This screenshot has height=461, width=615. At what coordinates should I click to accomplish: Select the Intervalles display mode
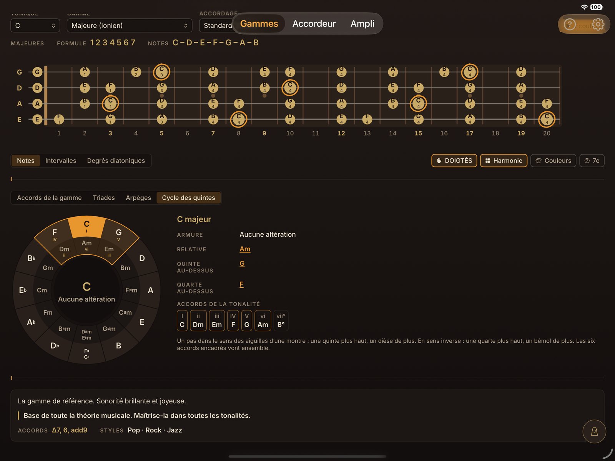click(x=61, y=161)
